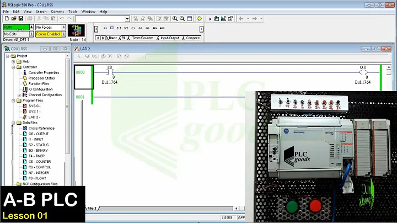The image size is (397, 223).
Task: Create a new project file
Action: [x=7, y=19]
